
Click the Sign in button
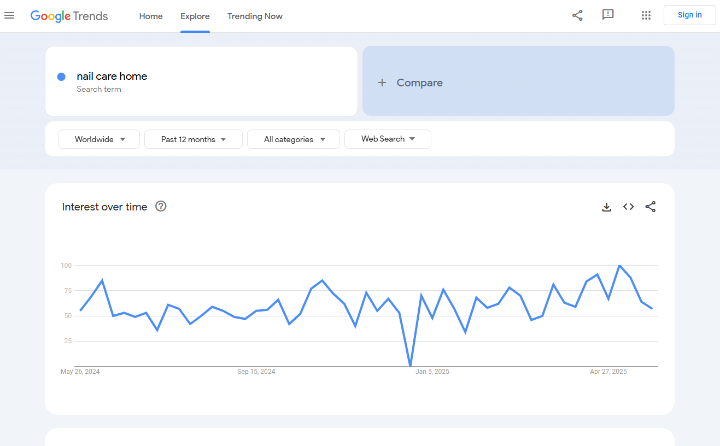point(689,15)
